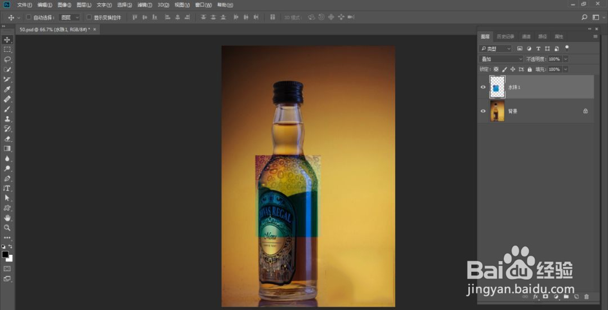Select the History Brush tool
The image size is (608, 310).
7,129
